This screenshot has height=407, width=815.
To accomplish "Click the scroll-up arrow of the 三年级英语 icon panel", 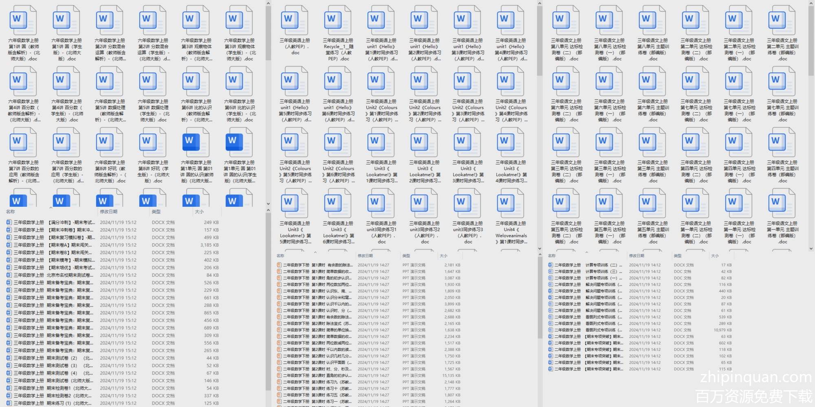I will point(540,4).
